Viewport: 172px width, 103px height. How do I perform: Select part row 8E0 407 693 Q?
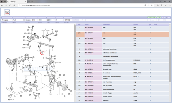(123, 82)
